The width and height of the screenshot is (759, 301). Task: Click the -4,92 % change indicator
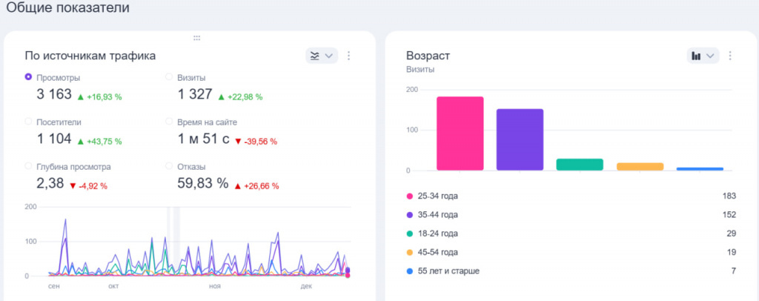88,186
